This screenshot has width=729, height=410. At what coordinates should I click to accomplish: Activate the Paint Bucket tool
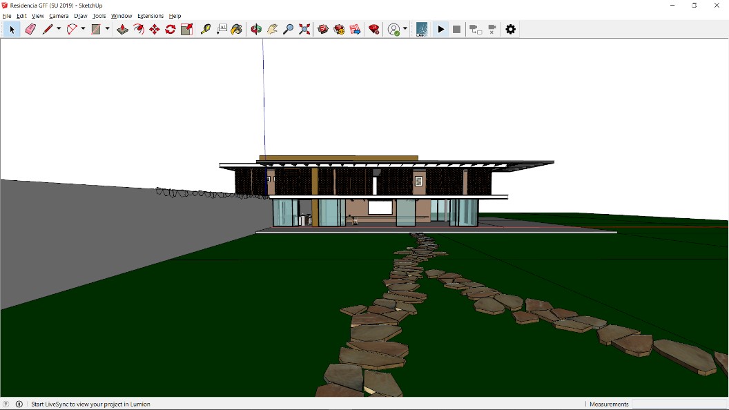click(x=237, y=29)
